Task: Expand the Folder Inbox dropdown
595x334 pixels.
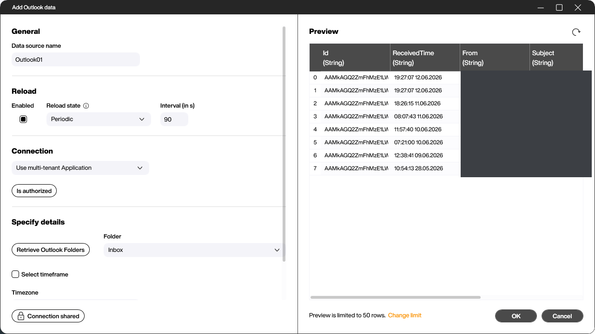Action: (x=193, y=250)
